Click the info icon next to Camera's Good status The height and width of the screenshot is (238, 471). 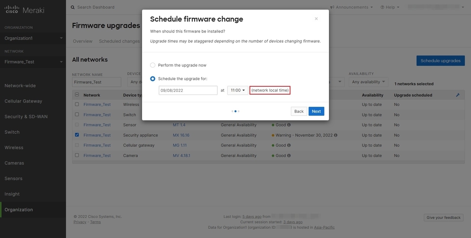coord(289,156)
